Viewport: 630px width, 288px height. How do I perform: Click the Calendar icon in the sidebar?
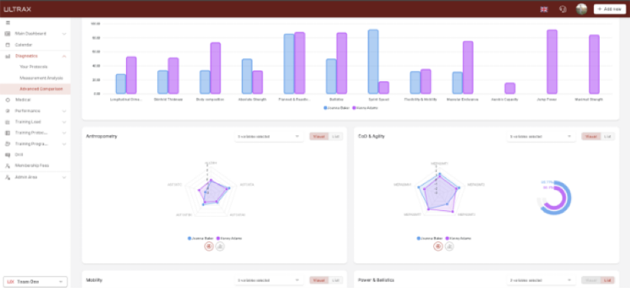point(7,45)
